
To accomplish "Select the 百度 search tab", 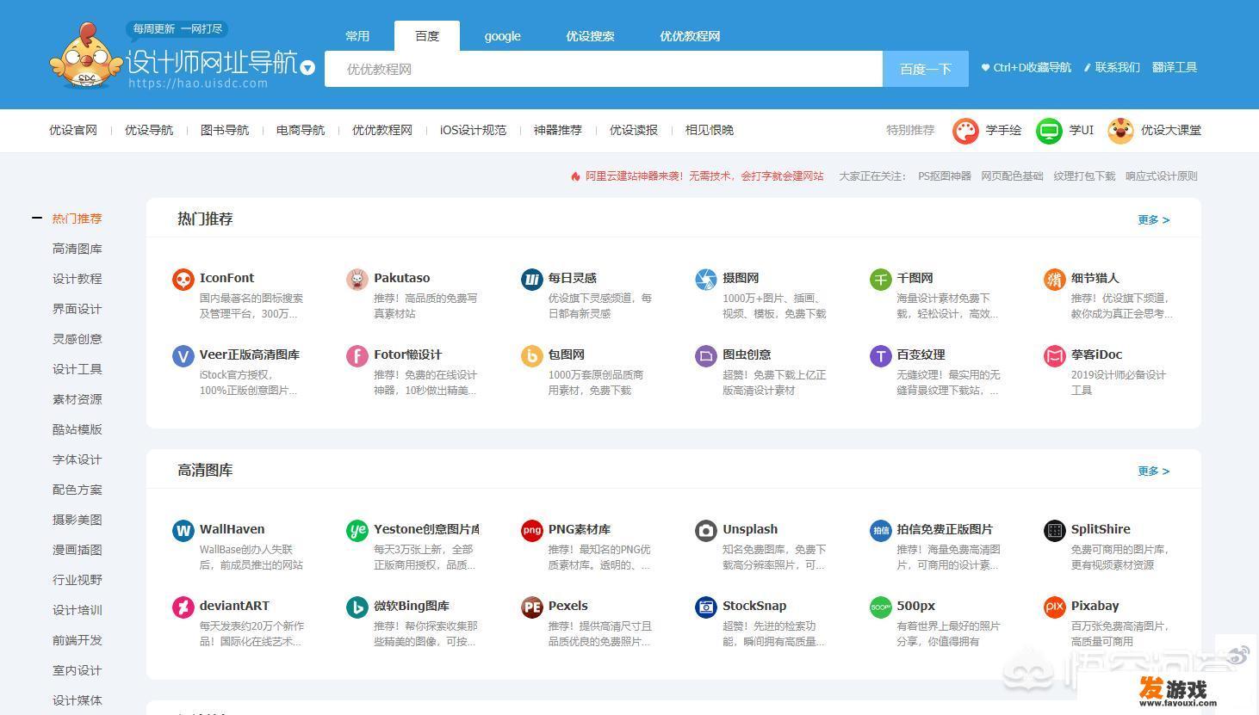I will (427, 36).
